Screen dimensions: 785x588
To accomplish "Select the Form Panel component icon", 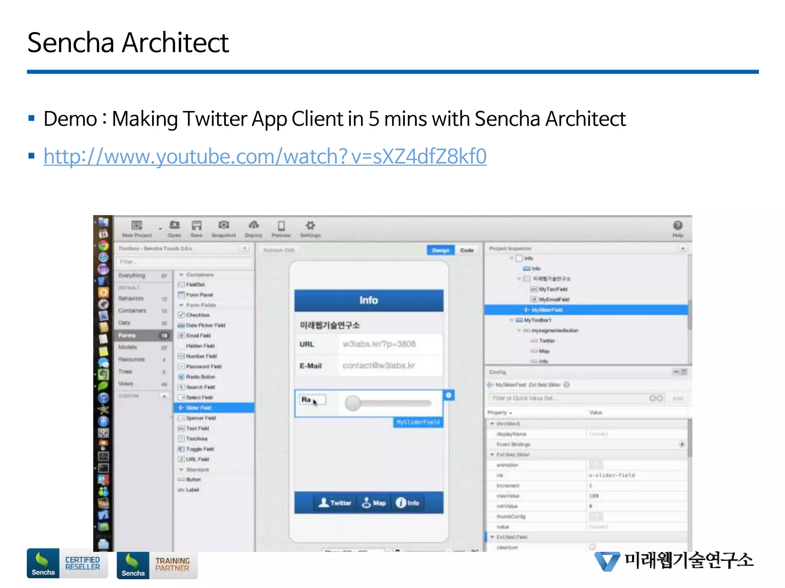I will [181, 295].
